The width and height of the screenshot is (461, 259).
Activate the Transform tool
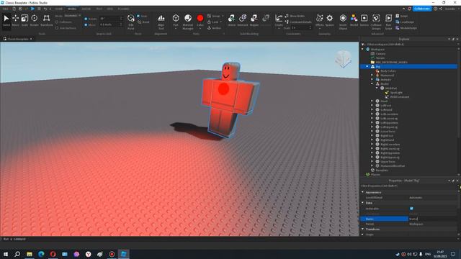coord(46,21)
